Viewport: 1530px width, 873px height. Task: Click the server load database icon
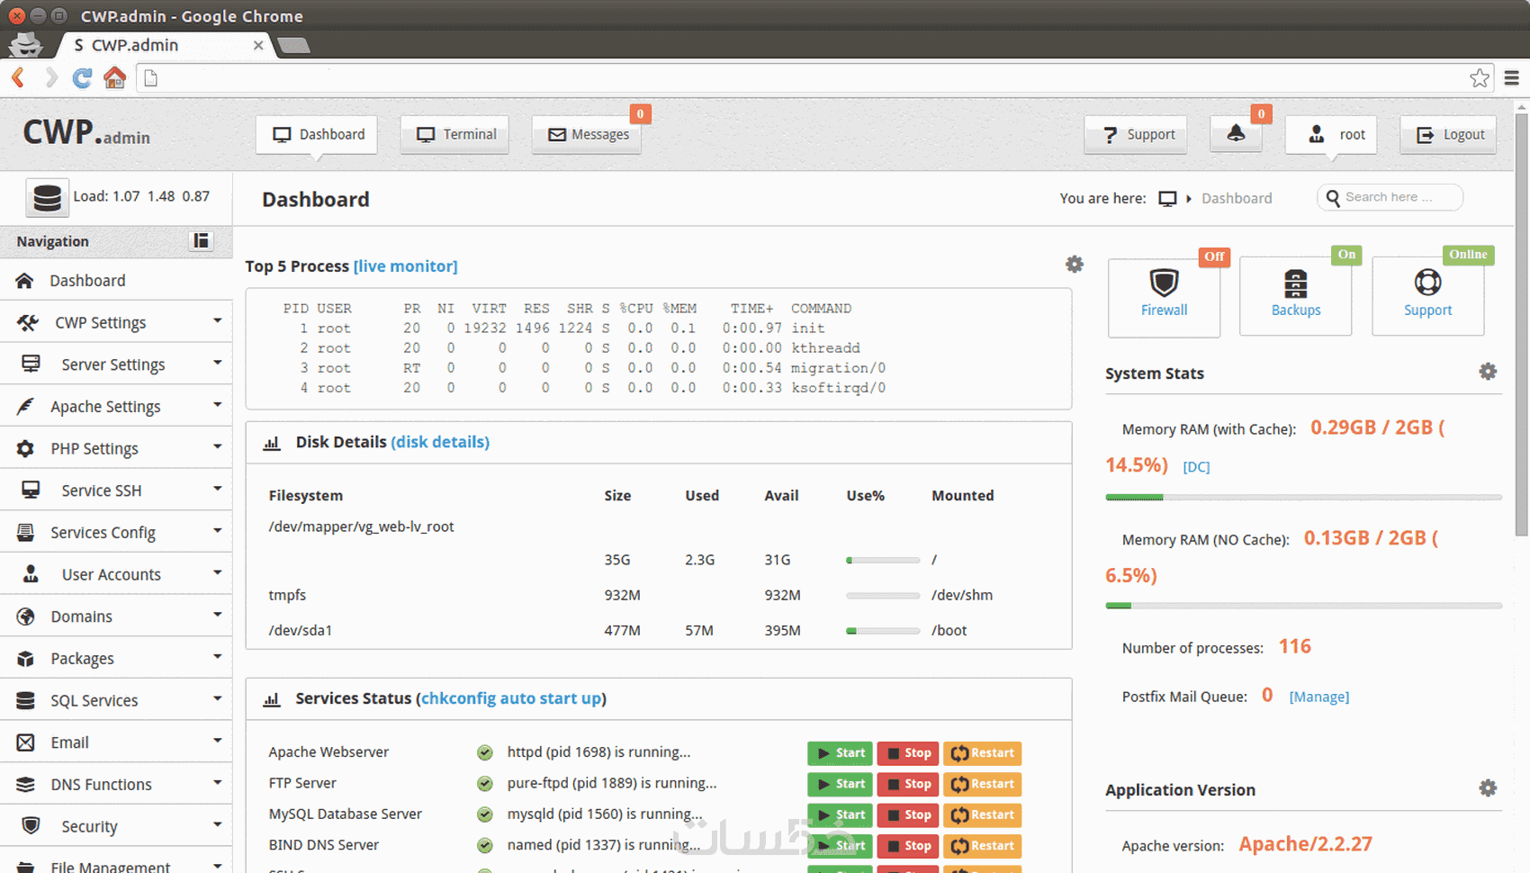coord(47,196)
